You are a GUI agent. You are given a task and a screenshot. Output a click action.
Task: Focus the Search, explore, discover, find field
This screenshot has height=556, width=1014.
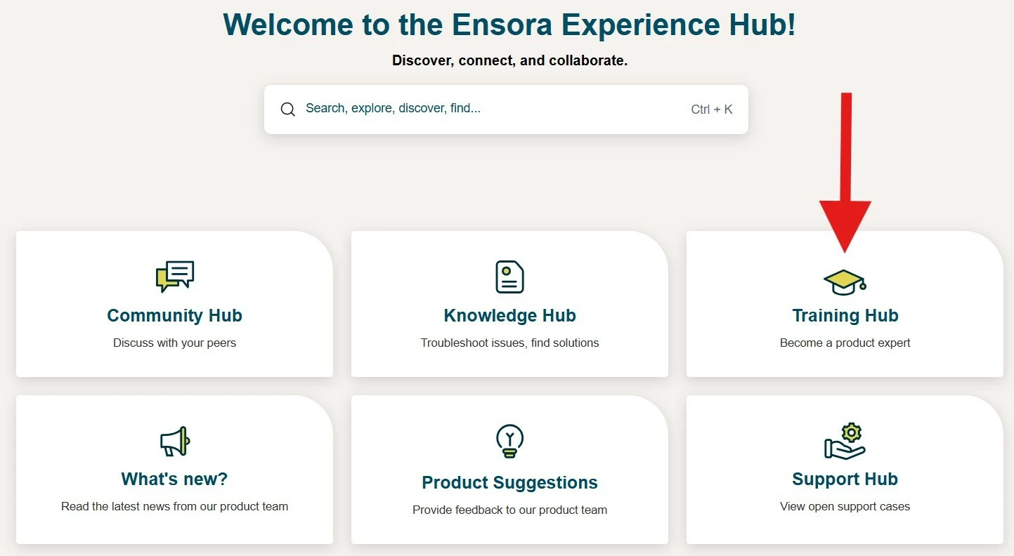(506, 110)
